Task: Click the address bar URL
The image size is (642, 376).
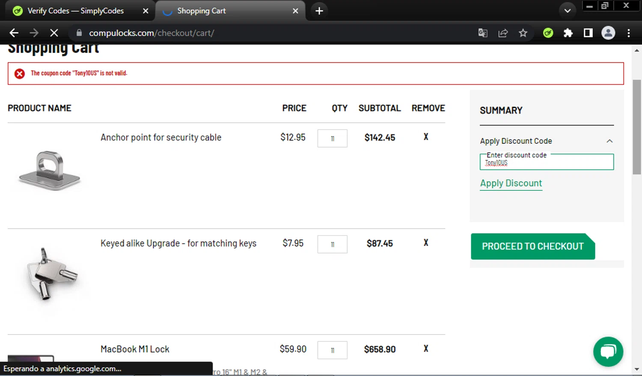Action: 152,33
